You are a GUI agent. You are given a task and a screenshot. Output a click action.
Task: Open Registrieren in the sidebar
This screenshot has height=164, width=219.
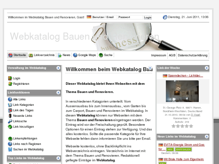point(21,84)
